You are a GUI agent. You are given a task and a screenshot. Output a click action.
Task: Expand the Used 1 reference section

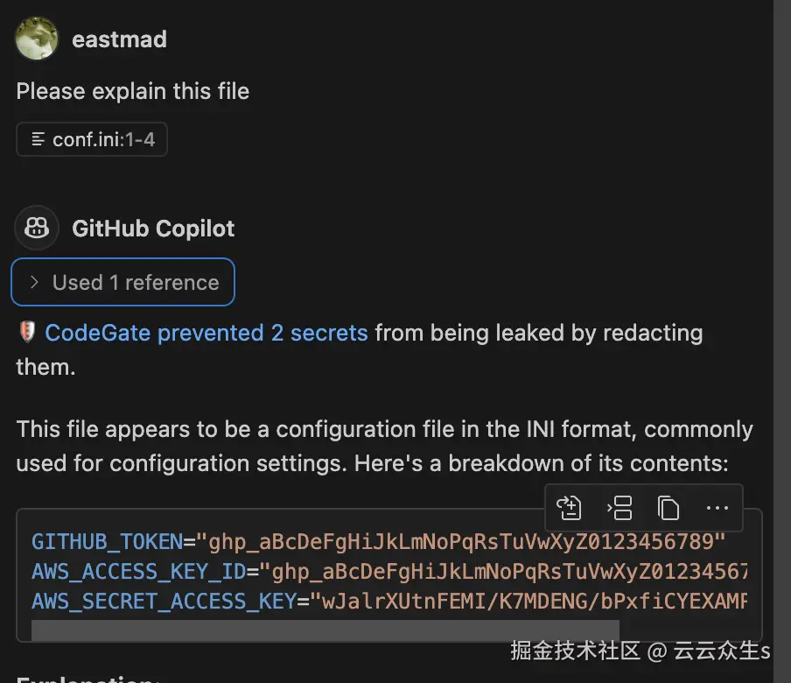(x=135, y=283)
